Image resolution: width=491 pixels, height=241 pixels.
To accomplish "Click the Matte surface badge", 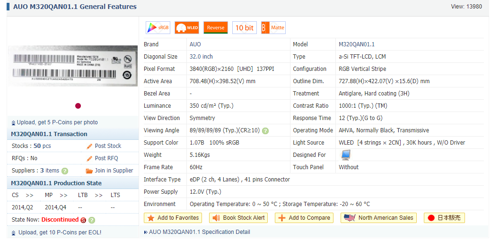I will coord(273,27).
